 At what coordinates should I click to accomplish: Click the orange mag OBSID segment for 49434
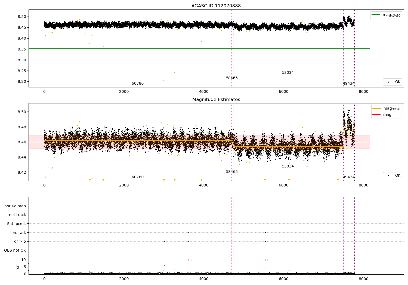coord(349,129)
